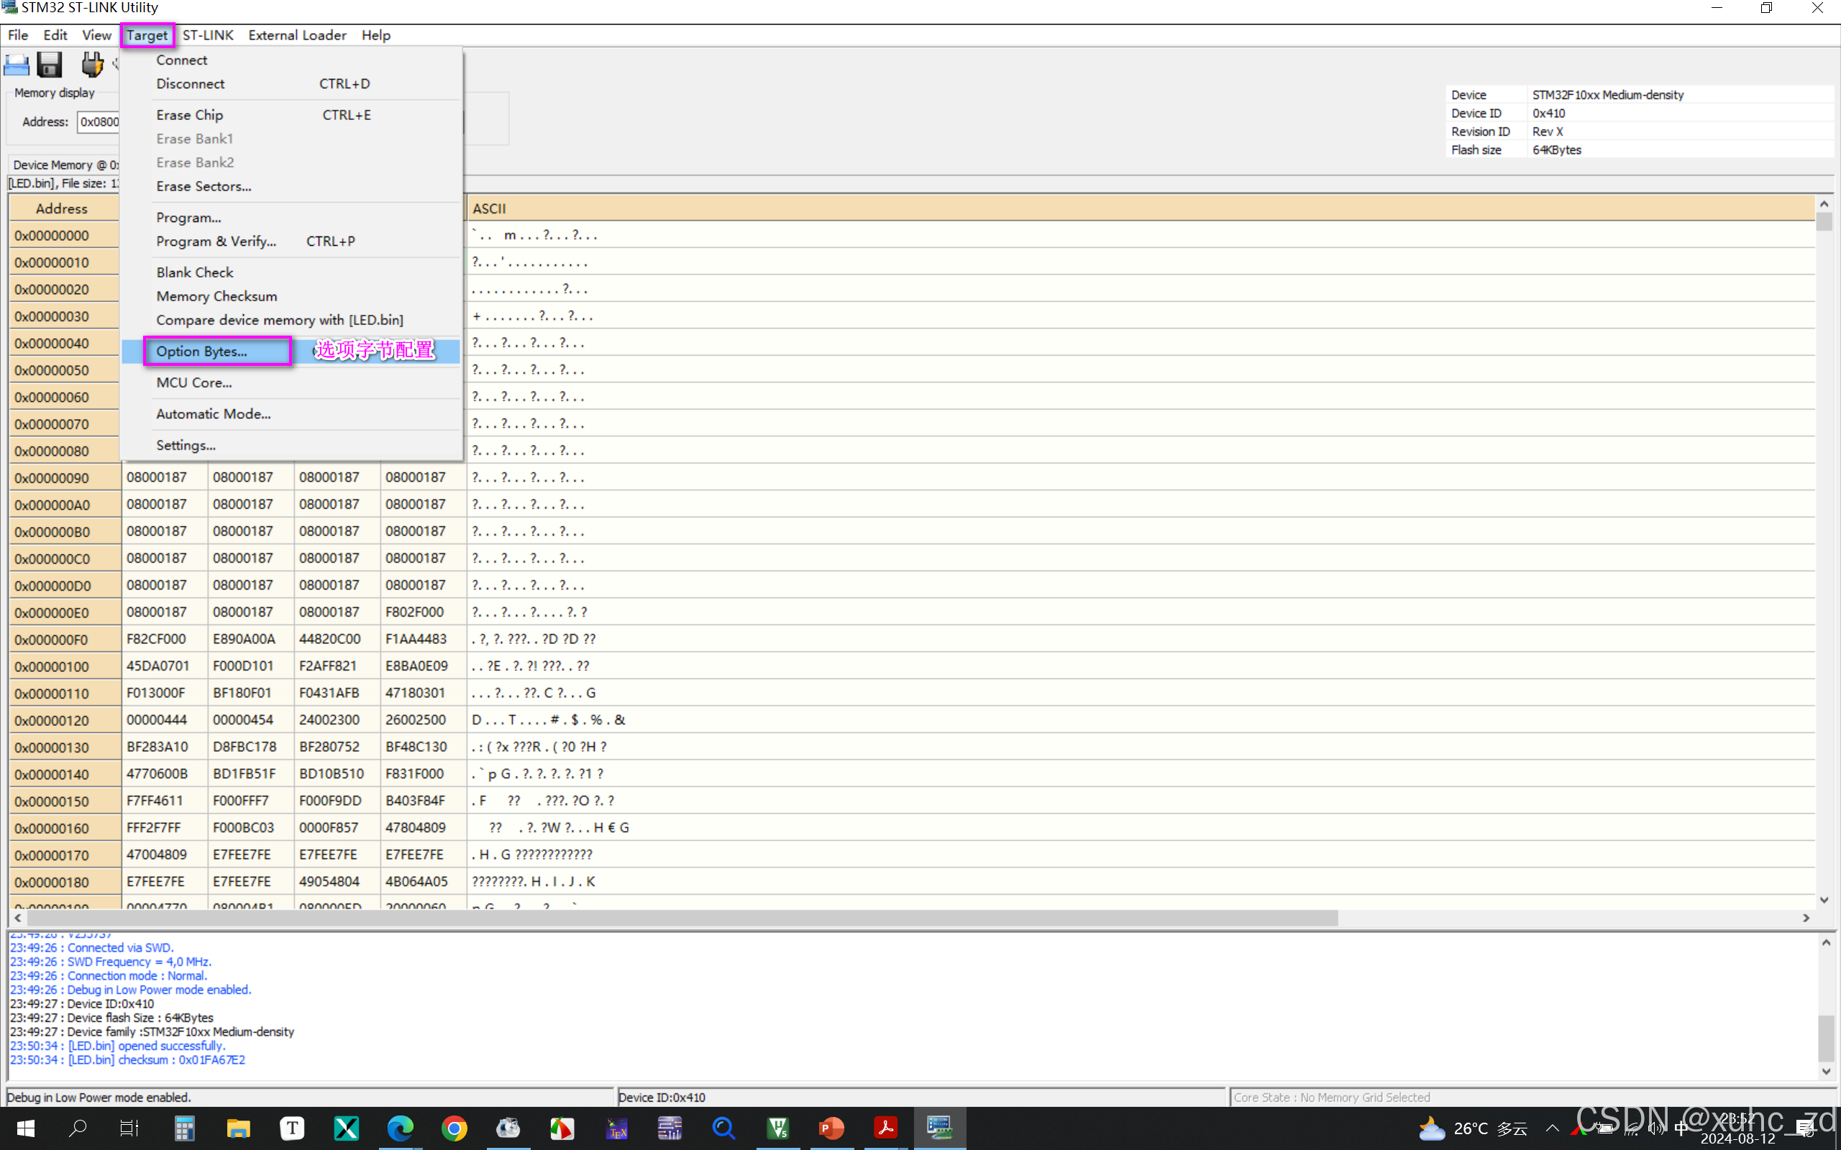Click the weather widget showing 26°C

1473,1128
